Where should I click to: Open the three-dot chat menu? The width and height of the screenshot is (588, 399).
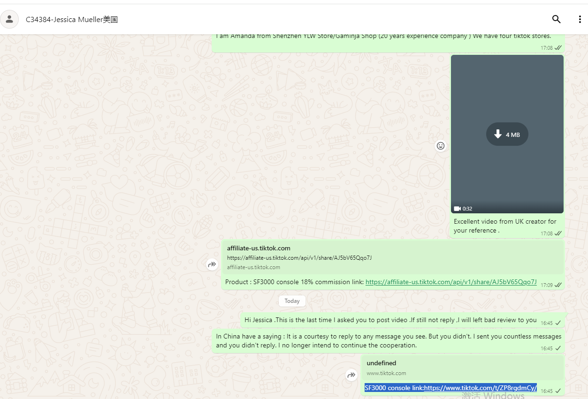click(580, 19)
